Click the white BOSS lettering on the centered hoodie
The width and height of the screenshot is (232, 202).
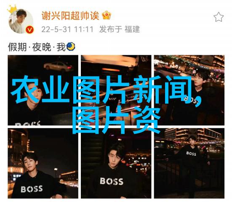pos(112,181)
